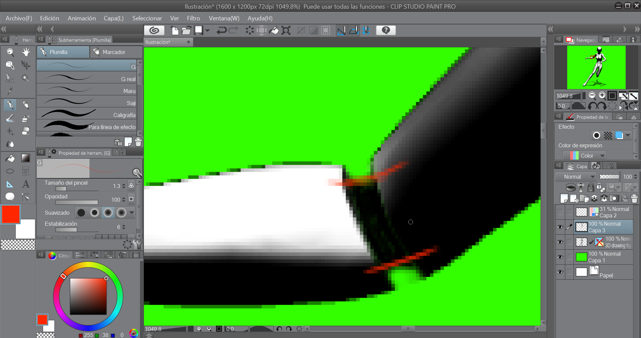Click the Tamaño del pincel slider

pyautogui.click(x=76, y=189)
